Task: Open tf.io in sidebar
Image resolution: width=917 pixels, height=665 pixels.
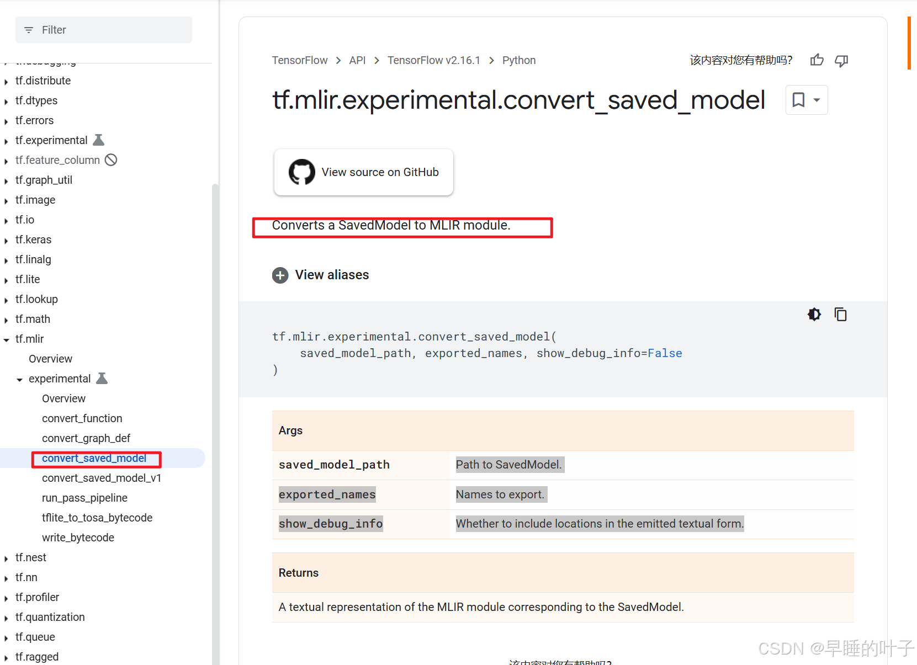Action: pos(25,220)
